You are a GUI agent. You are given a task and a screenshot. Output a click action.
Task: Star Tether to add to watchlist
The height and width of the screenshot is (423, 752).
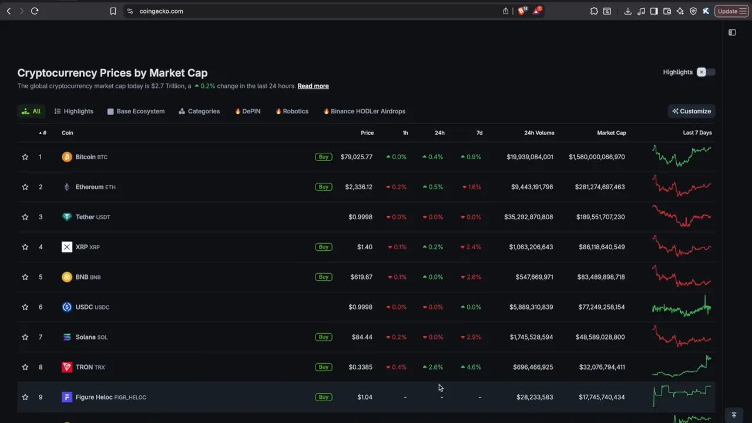[25, 217]
